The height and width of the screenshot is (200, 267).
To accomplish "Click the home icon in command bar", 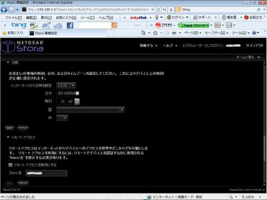I will [143, 33].
